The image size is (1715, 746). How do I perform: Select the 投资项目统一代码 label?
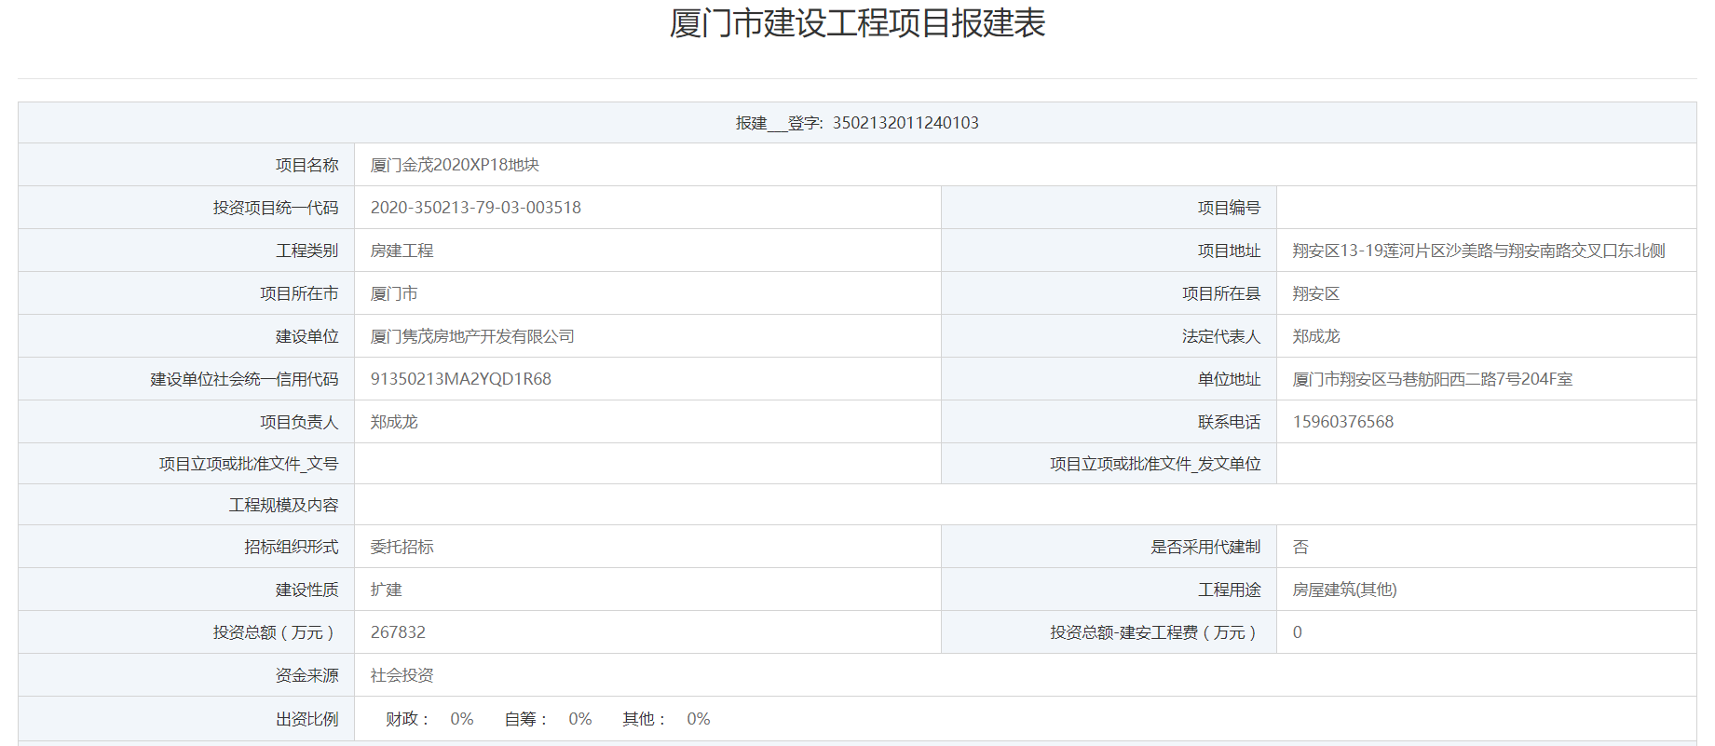tap(276, 208)
